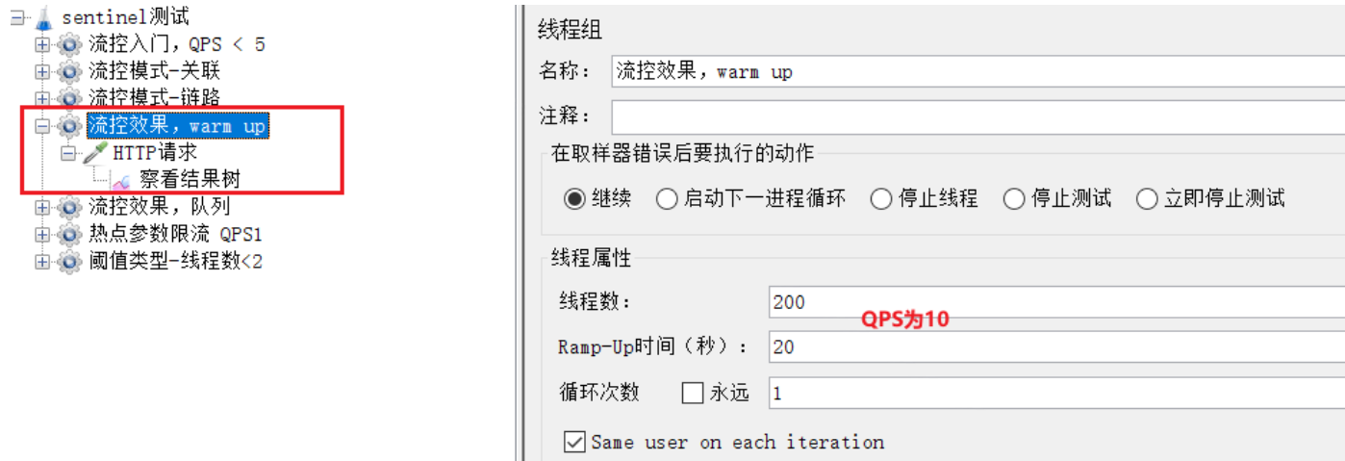Select the 停止线程 radio option

[x=880, y=199]
